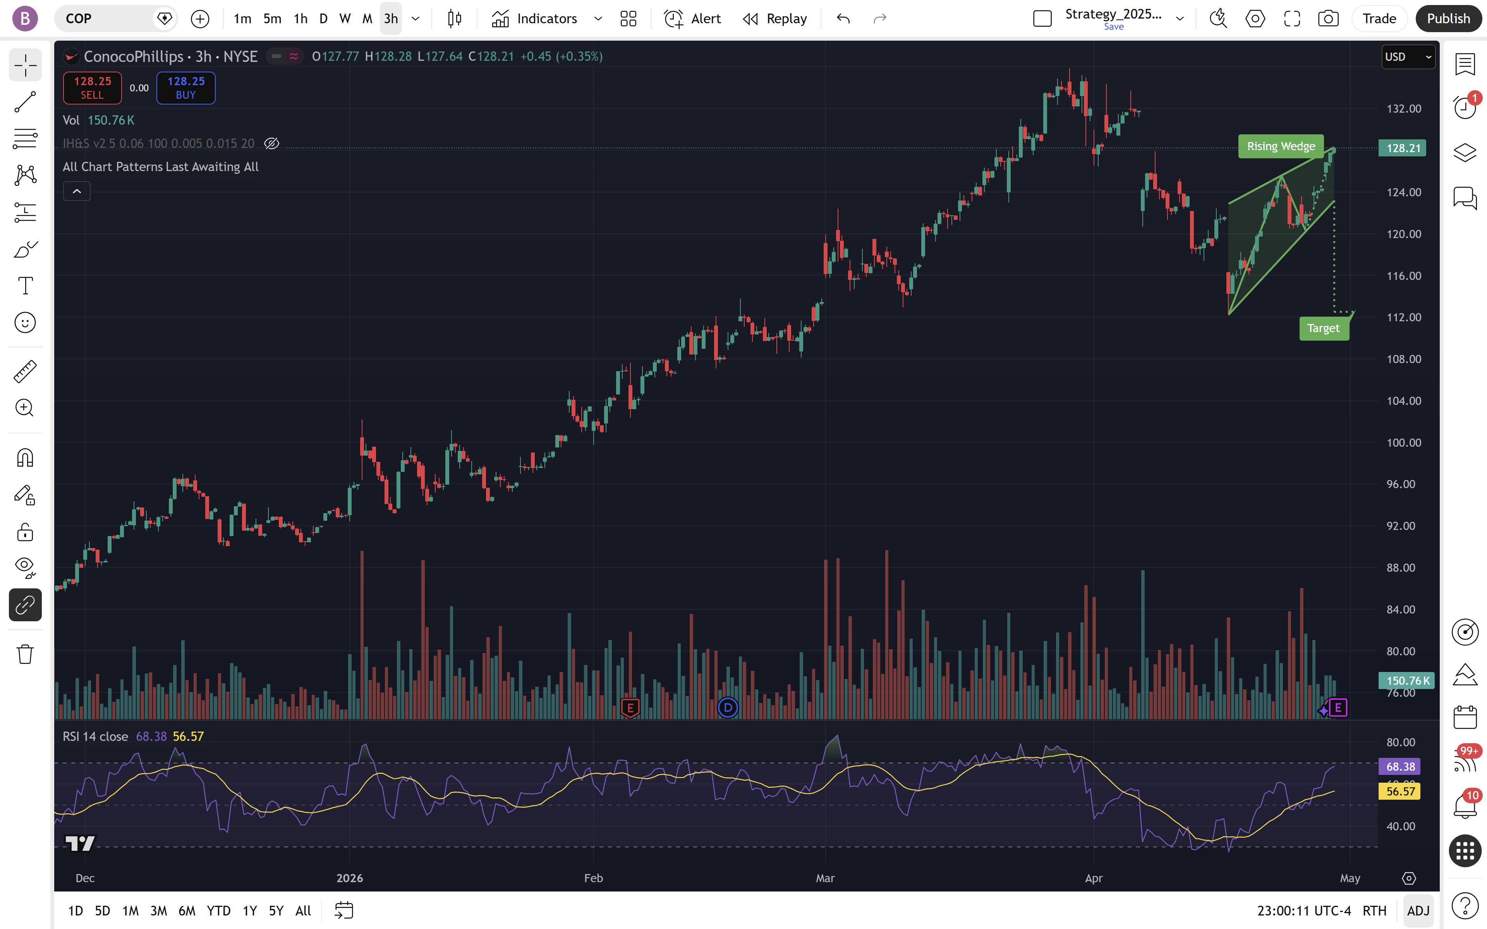Open the watchlist panel icon

click(x=1465, y=64)
